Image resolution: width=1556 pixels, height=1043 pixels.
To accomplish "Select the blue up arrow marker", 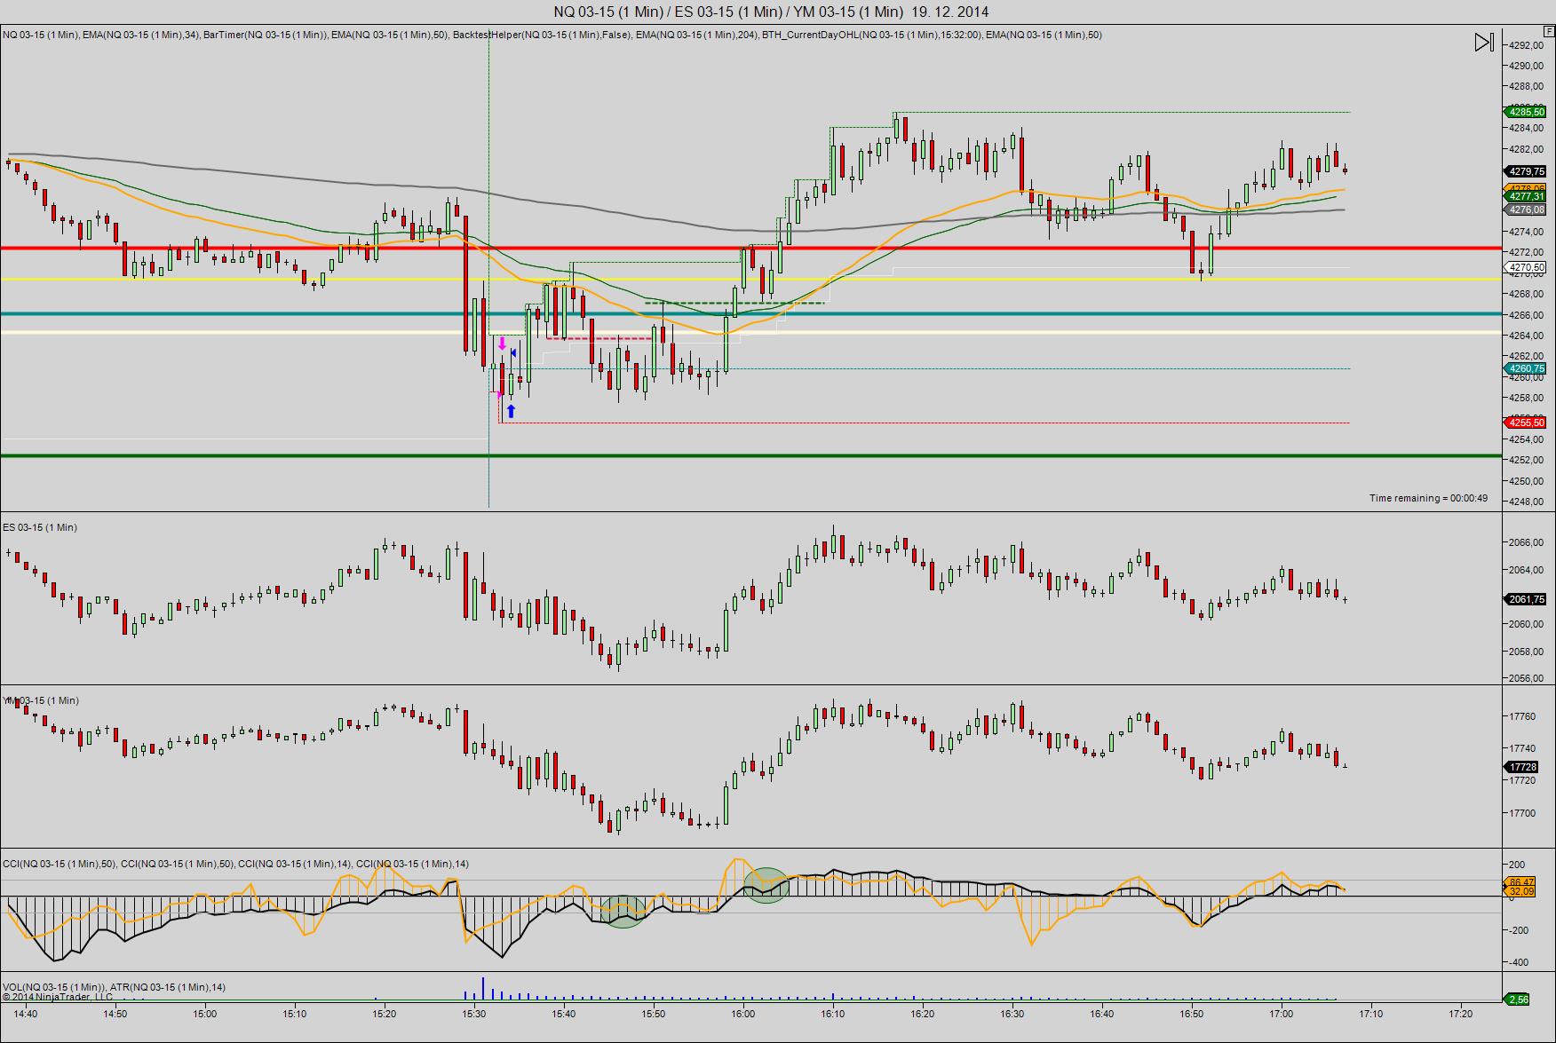I will click(511, 411).
